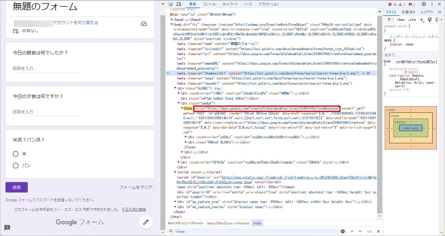Select body.D8bnZd.vsc-initialized breadcrumb

[228, 223]
